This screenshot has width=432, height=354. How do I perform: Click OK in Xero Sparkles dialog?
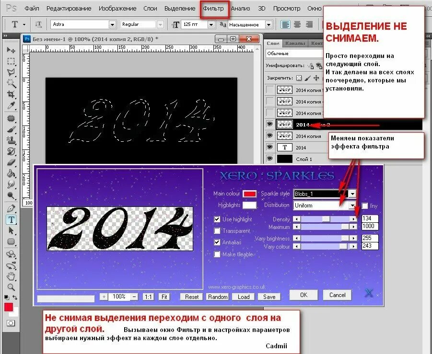coord(304,295)
